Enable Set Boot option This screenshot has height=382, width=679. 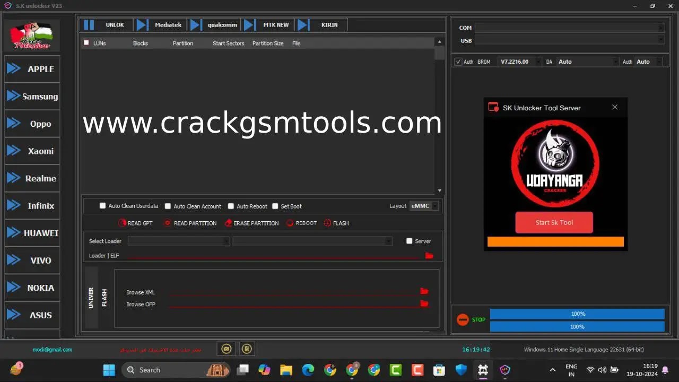point(275,206)
